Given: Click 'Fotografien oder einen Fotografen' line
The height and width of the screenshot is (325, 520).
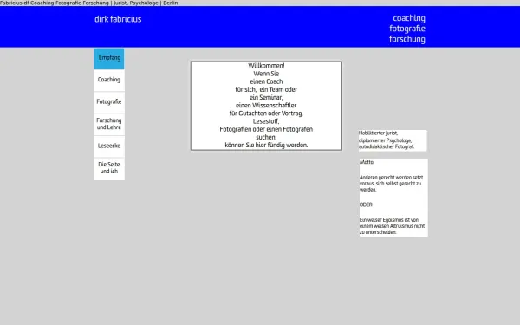Looking at the screenshot, I should (x=266, y=129).
